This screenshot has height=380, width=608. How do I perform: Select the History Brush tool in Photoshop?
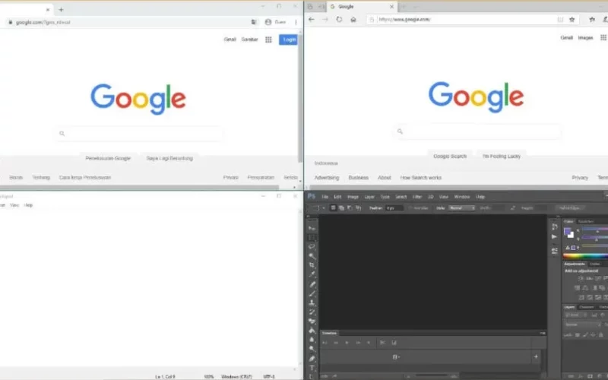click(x=312, y=312)
